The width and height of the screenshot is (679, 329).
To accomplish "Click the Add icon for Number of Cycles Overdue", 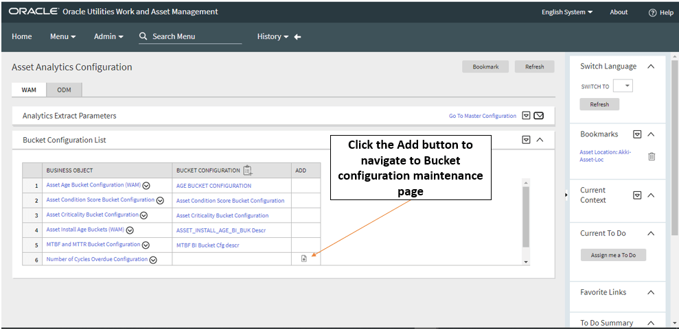I will point(304,258).
